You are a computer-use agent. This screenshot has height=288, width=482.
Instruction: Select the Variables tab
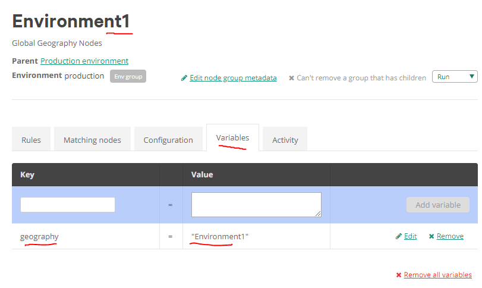point(232,137)
